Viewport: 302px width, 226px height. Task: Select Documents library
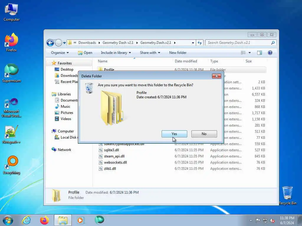click(67, 100)
